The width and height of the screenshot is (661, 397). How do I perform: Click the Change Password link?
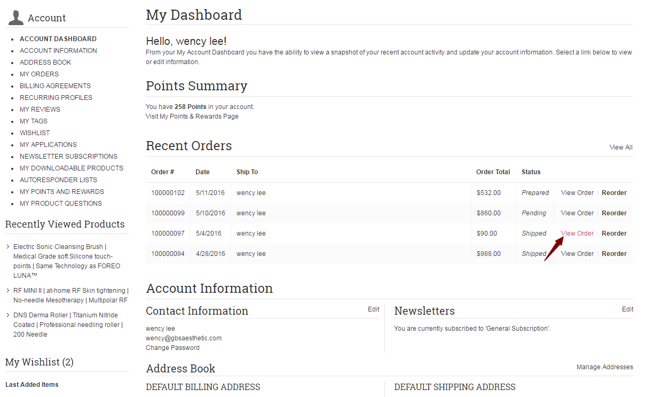[172, 348]
